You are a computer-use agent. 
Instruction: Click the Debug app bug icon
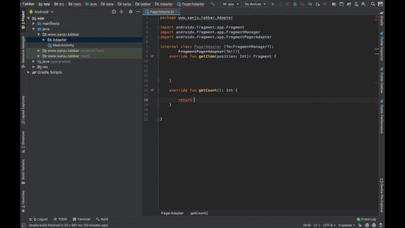click(295, 4)
